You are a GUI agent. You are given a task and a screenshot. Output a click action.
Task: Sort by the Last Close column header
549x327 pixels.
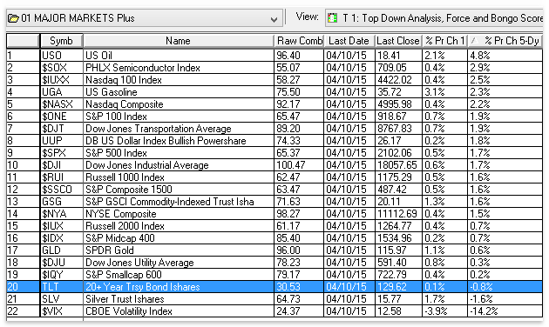(398, 41)
